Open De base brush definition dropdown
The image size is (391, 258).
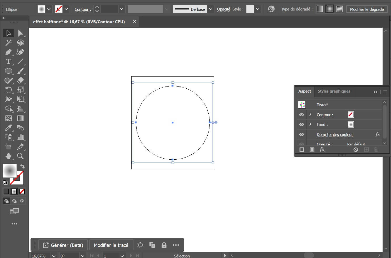(x=210, y=9)
